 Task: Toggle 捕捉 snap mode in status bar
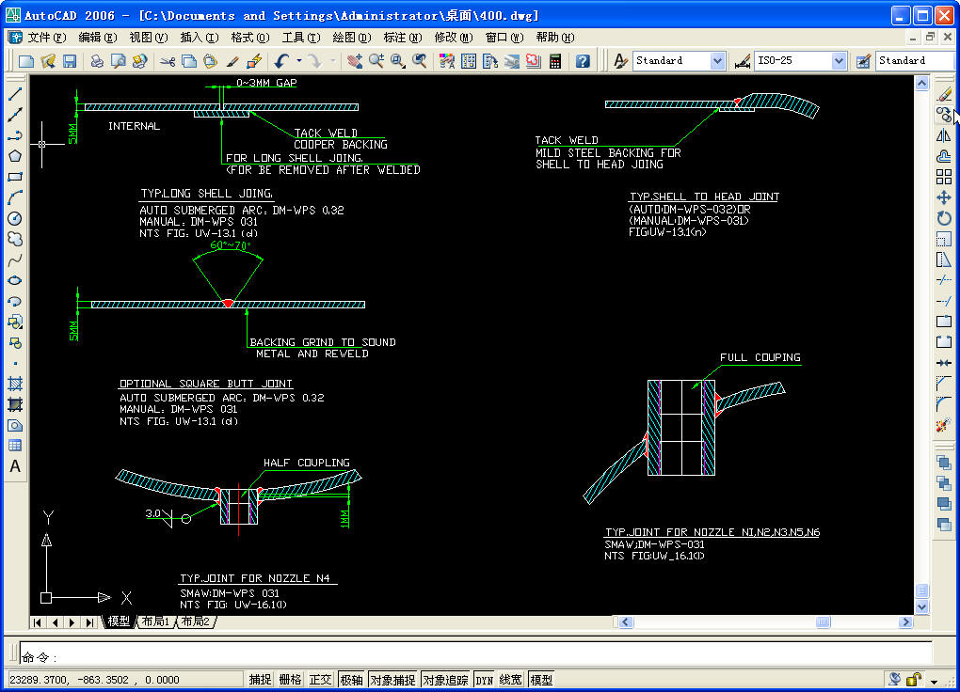pyautogui.click(x=260, y=680)
